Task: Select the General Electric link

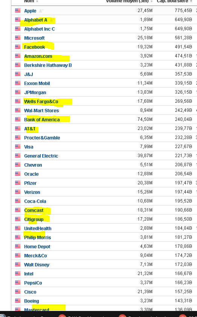Action: pos(41,156)
